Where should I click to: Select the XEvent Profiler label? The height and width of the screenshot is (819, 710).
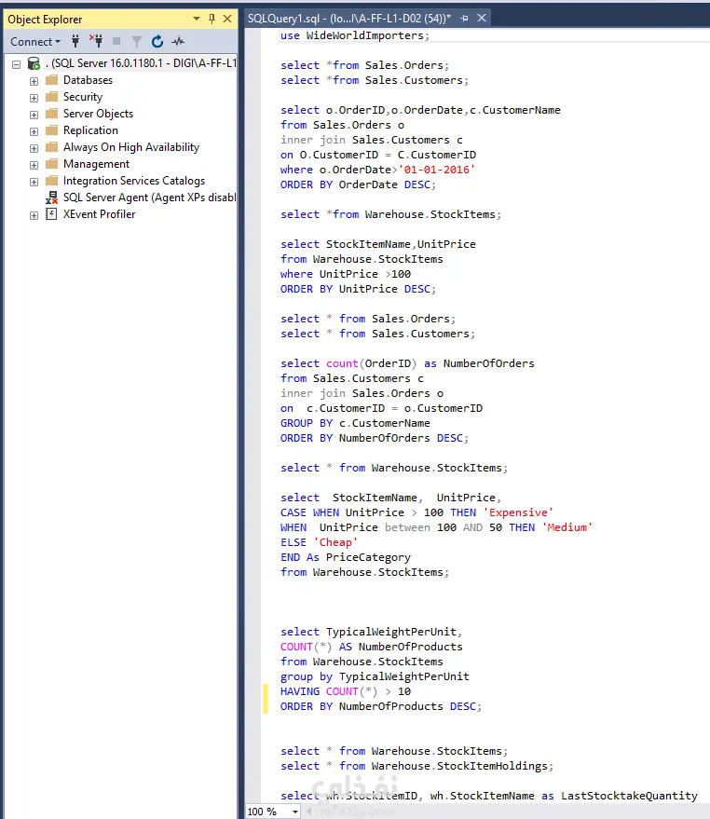100,213
